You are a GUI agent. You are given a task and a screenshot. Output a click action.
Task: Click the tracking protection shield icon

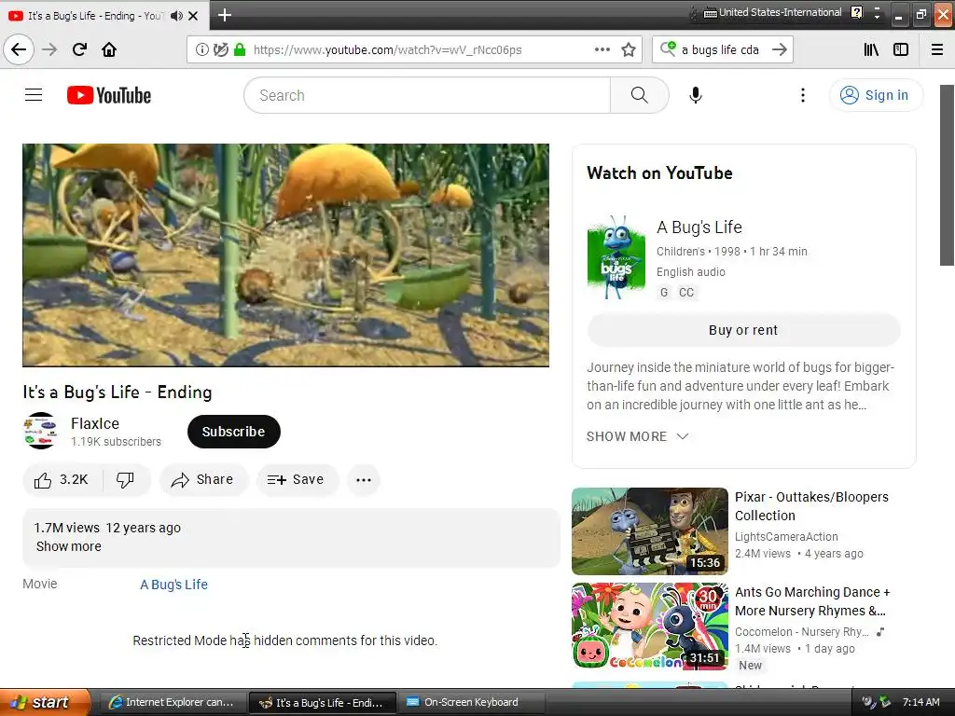[220, 49]
